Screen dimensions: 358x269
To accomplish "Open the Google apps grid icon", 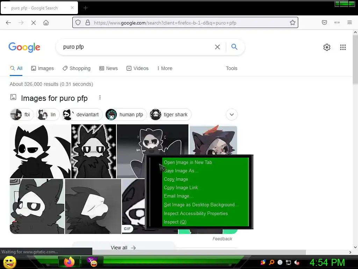I will [x=343, y=47].
